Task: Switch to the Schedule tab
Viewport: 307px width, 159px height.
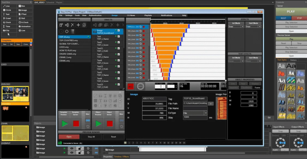Action: [x=50, y=2]
